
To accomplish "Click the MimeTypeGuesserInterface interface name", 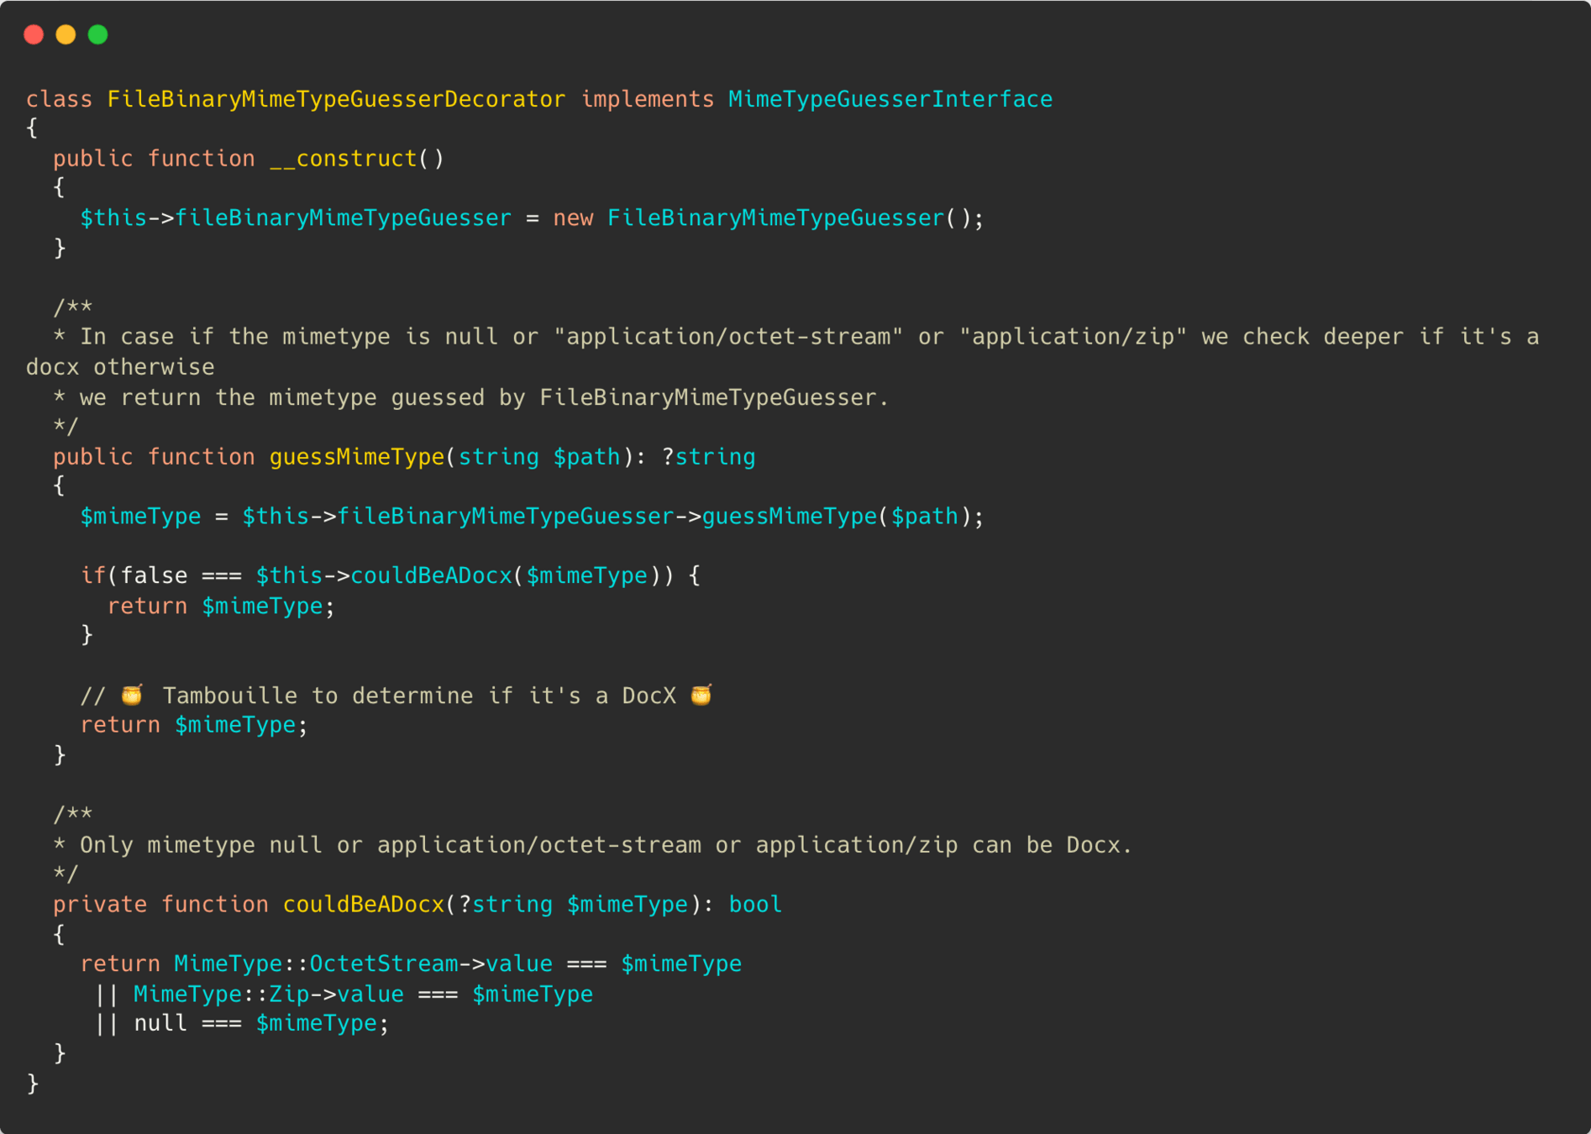I will 890,99.
